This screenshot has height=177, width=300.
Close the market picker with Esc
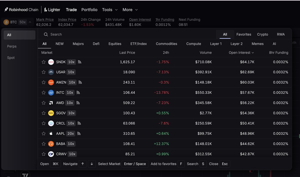pyautogui.click(x=225, y=164)
